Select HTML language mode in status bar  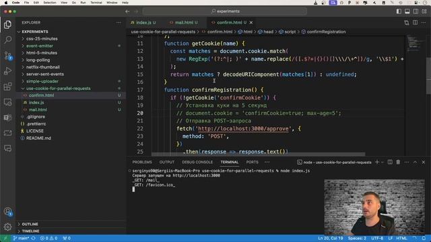pyautogui.click(x=401, y=238)
